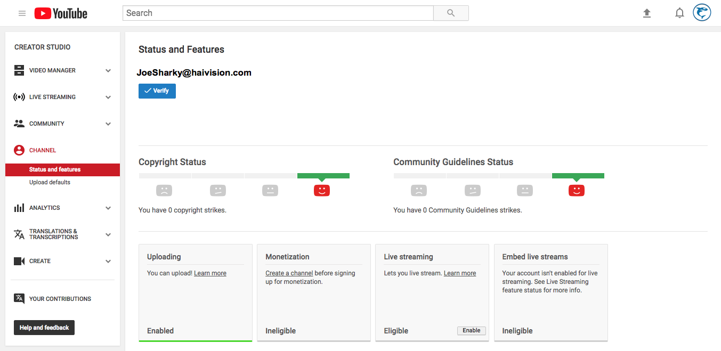
Task: Click Learn more in Uploading card
Action: (x=210, y=273)
